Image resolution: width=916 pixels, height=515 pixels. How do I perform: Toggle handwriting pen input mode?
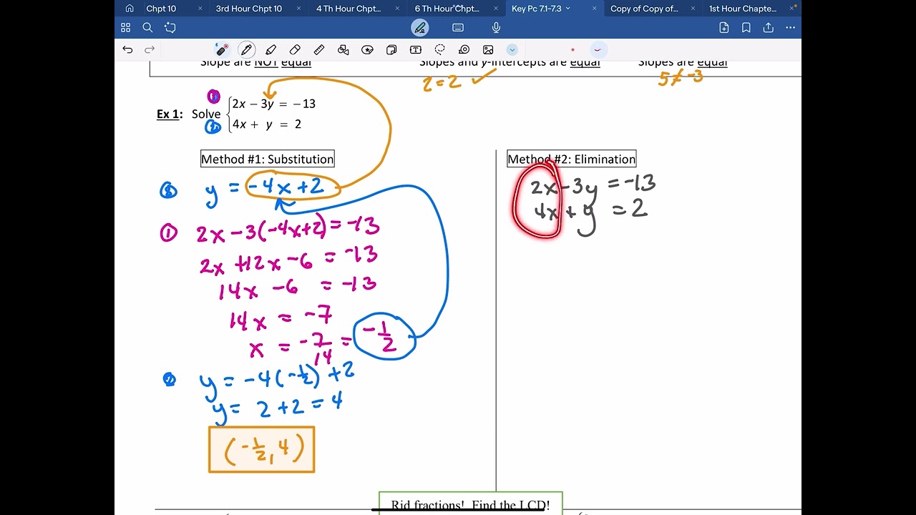420,27
